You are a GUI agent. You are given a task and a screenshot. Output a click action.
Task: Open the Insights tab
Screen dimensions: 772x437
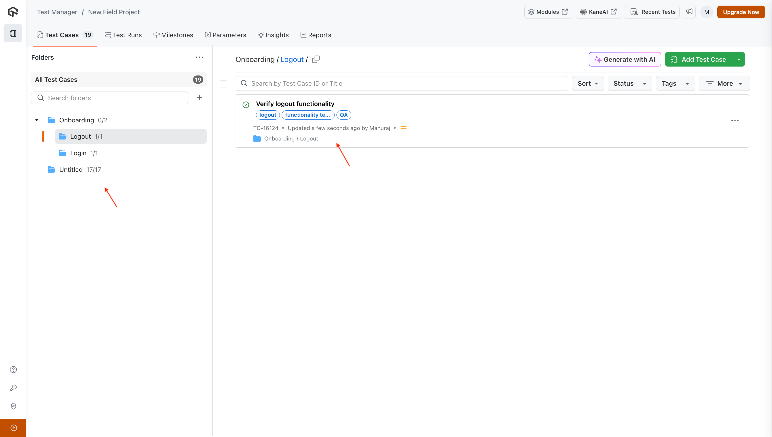coord(273,35)
